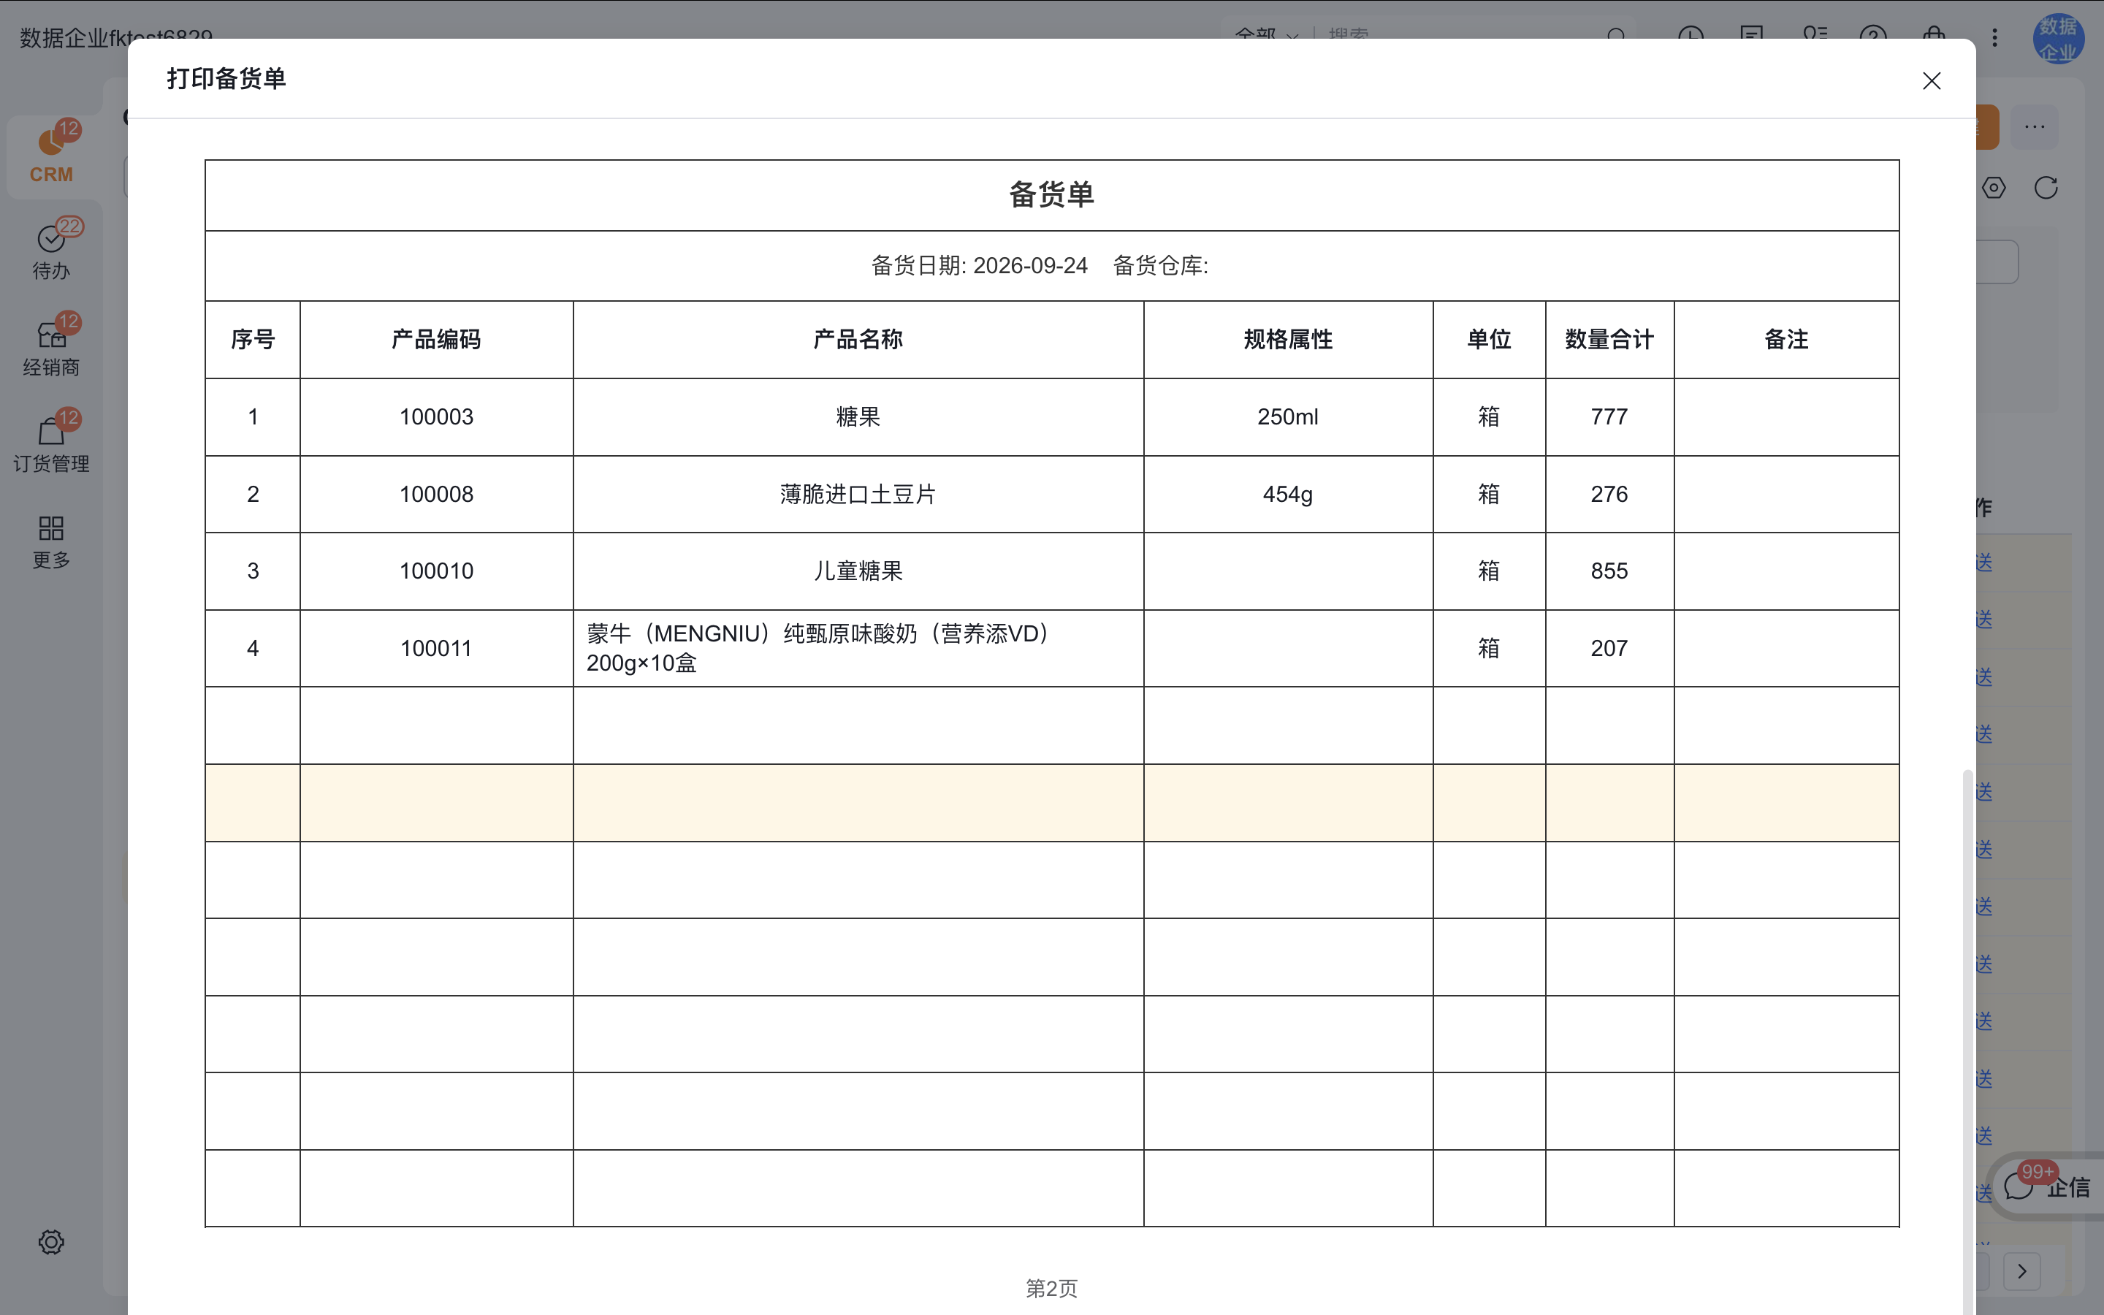
Task: Open the 经销商 sidebar icon
Action: (51, 346)
